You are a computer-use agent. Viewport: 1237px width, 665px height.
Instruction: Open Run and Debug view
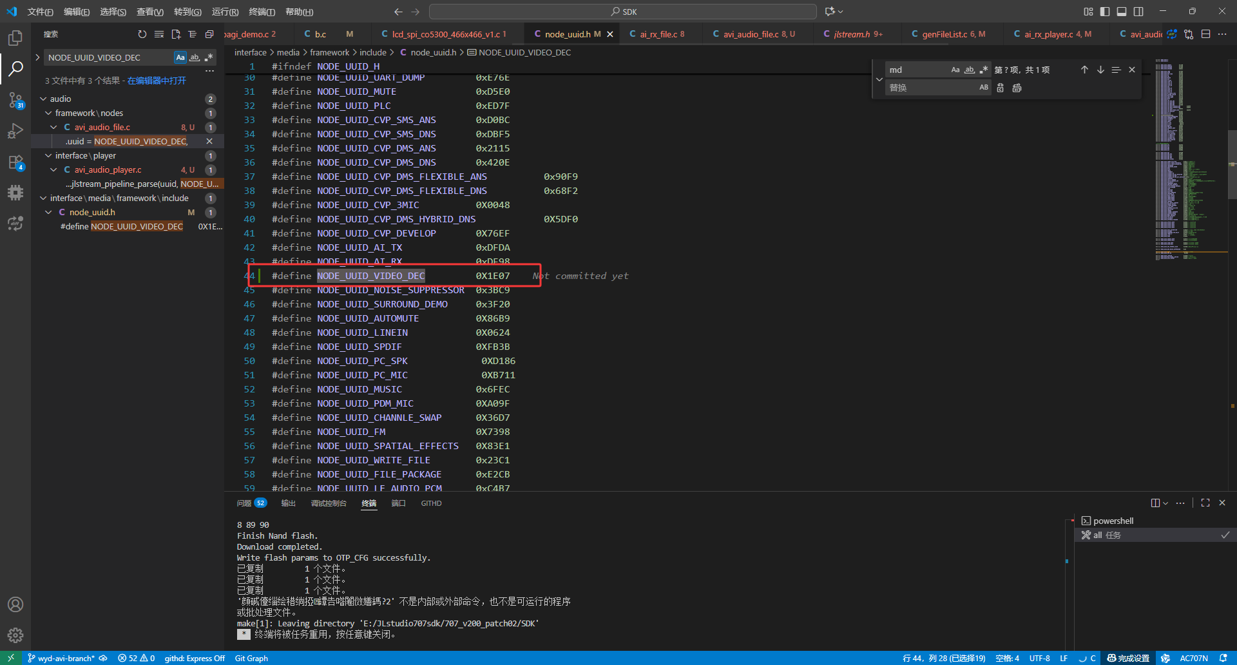[15, 131]
